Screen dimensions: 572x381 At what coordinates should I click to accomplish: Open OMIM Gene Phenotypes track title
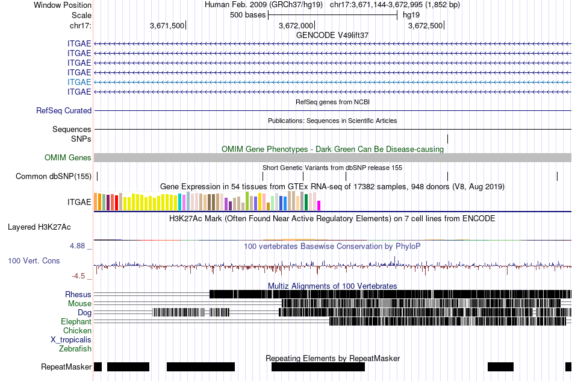pyautogui.click(x=332, y=149)
